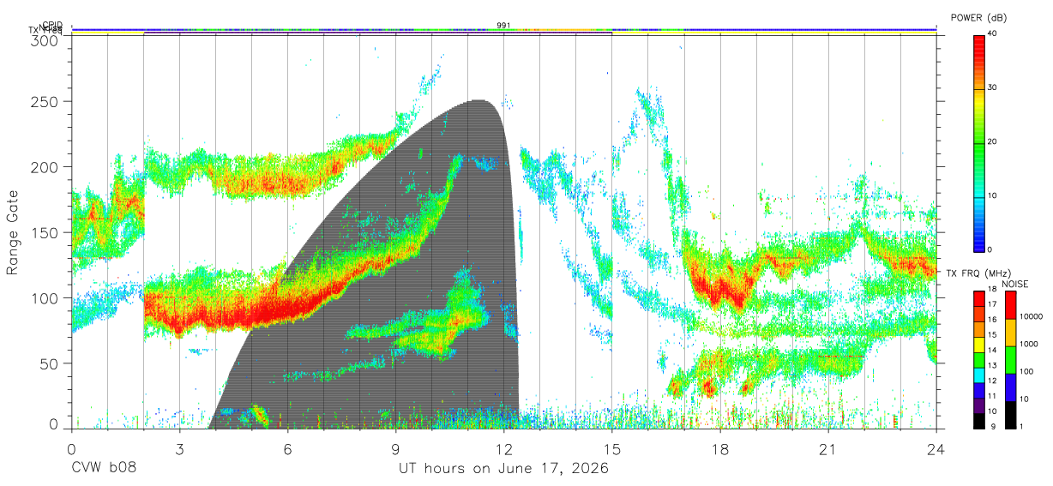This screenshot has height=486, width=1053.
Task: Click the 991 CPID value above the plot
Action: [x=503, y=25]
